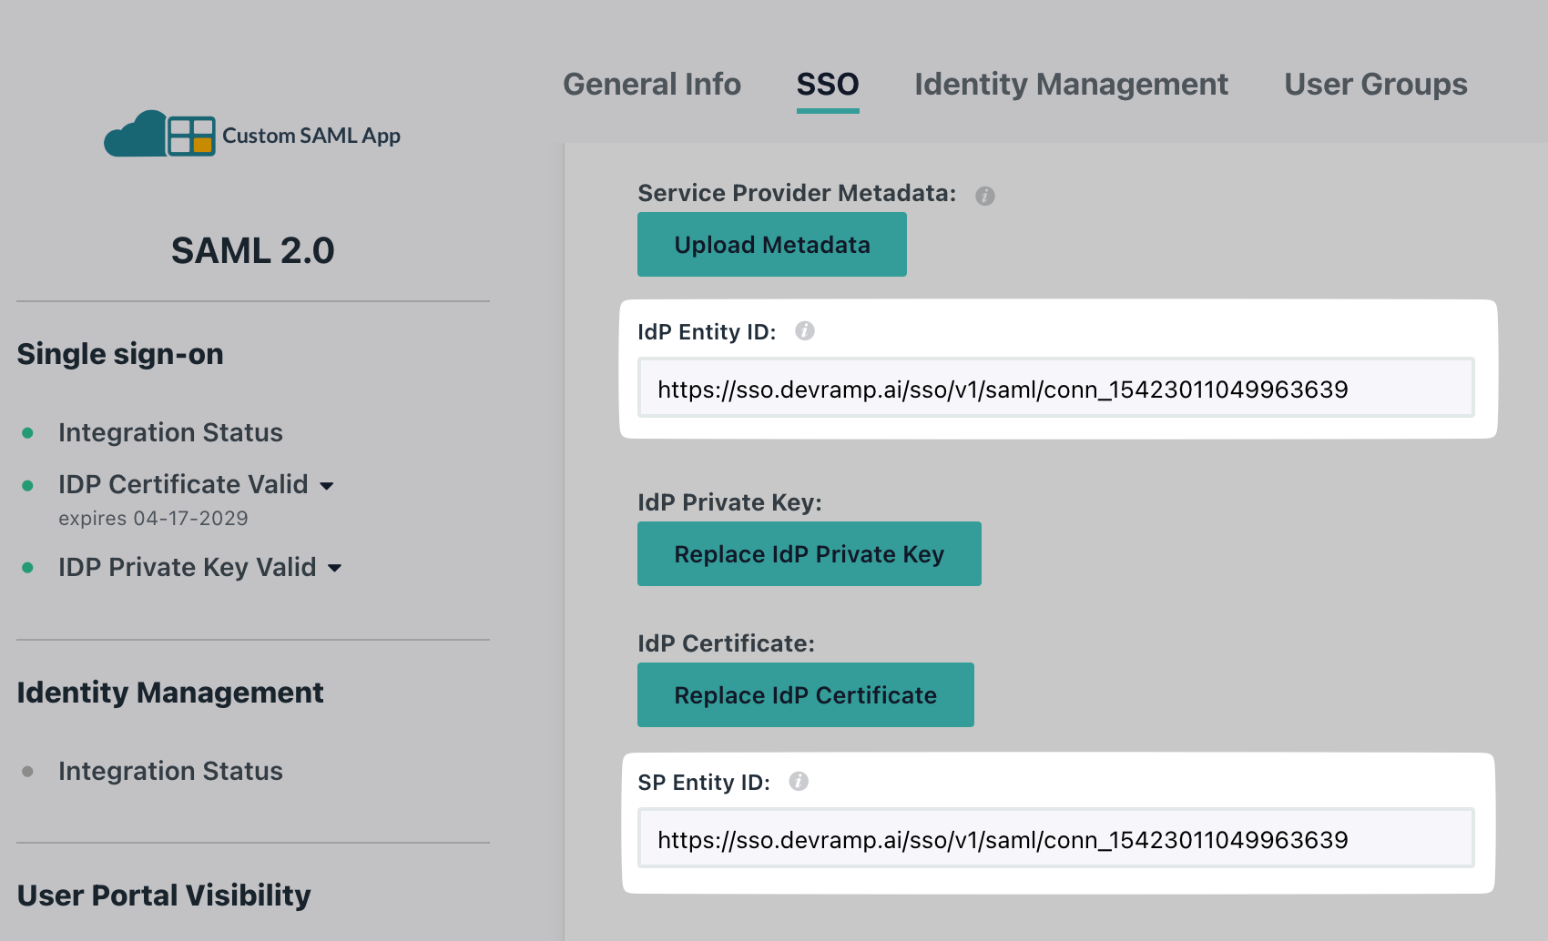Click Replace IdP Private Key
1548x941 pixels.
pyautogui.click(x=809, y=553)
